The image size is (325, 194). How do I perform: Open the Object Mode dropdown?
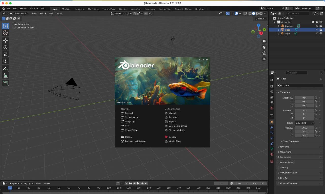[20, 14]
